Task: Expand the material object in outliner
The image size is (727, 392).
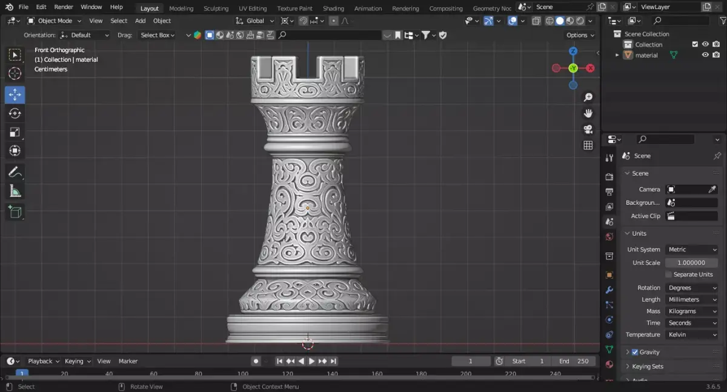Action: click(617, 55)
